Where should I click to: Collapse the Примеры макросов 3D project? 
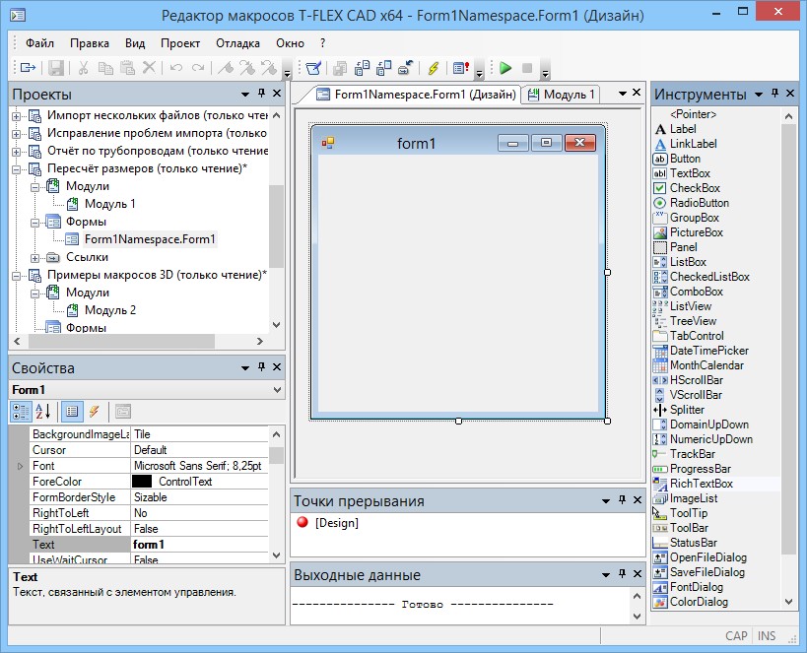pyautogui.click(x=17, y=276)
